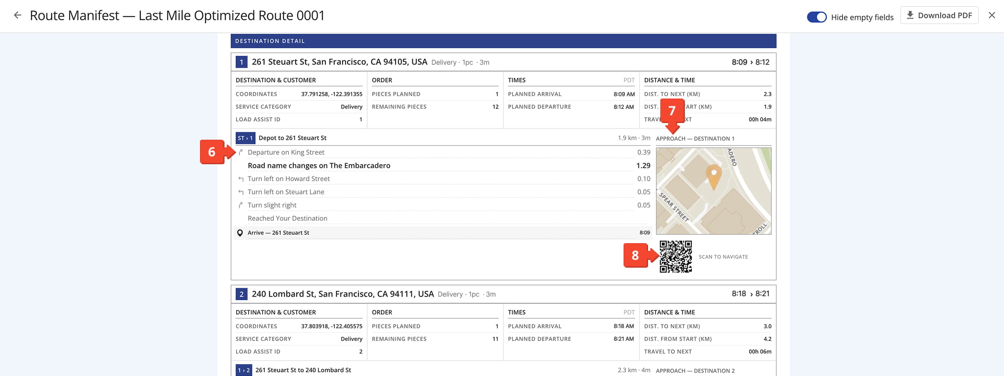Click APPROACH — DESTINATION 2 label
Image resolution: width=1004 pixels, height=376 pixels.
(695, 371)
